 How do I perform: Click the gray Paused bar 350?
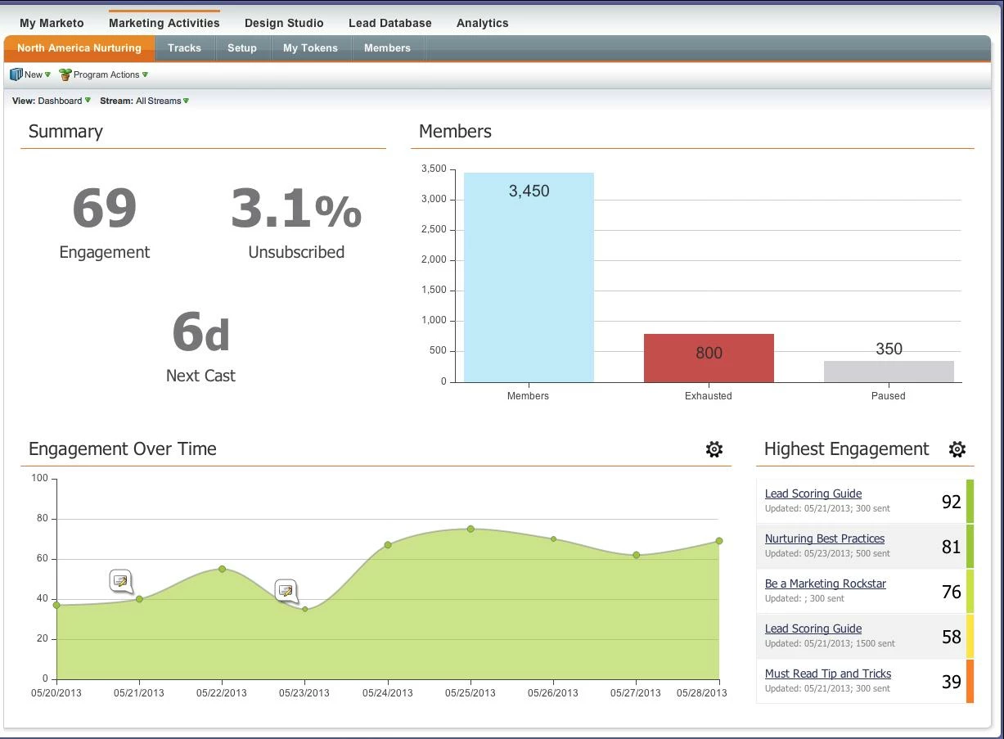[x=889, y=372]
